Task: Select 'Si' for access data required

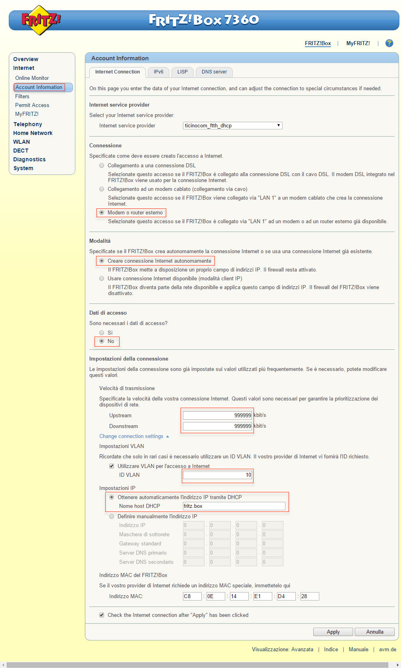Action: [x=102, y=333]
